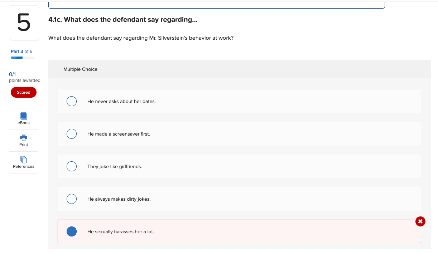Click the Print icon
Screen dimensions: 438x254
coord(23,140)
